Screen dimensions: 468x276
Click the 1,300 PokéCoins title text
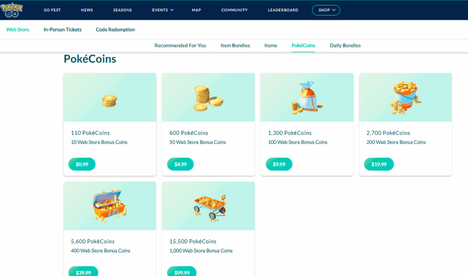pos(289,133)
